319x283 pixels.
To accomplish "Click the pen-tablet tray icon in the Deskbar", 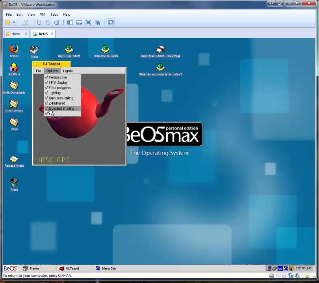I will [x=274, y=268].
